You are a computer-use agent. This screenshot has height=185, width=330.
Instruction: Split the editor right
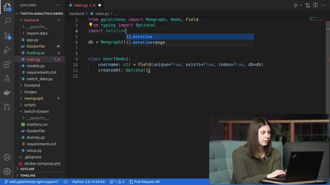point(316,5)
